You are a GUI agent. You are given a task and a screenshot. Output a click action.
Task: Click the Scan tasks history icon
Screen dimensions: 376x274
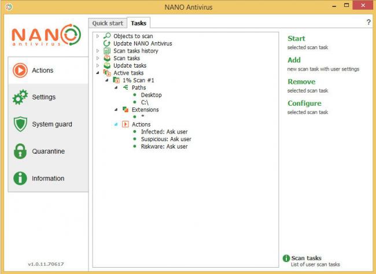[x=106, y=51]
